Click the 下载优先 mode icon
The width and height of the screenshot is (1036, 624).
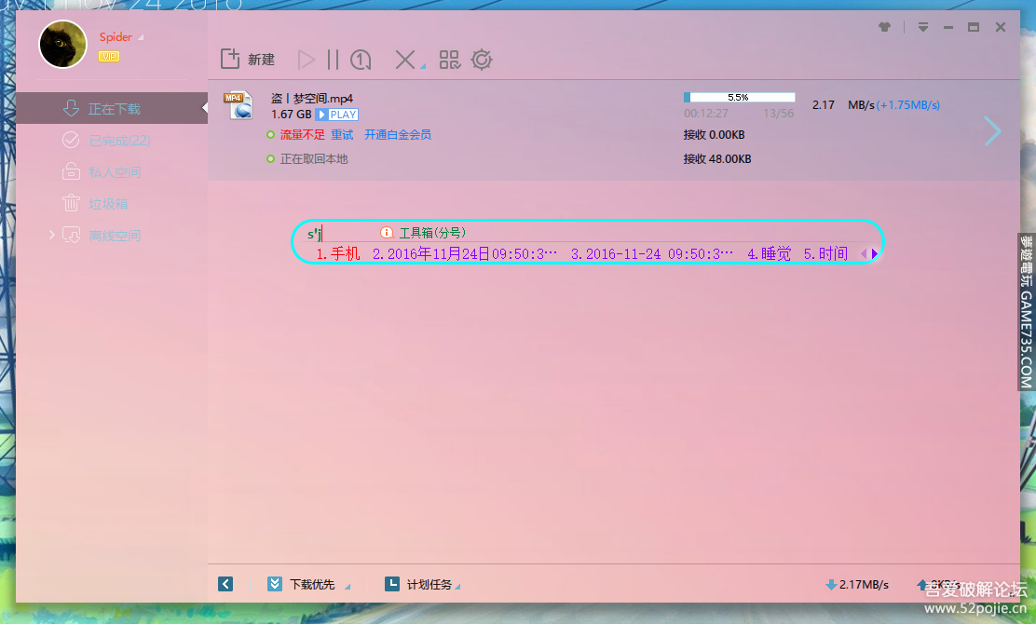pyautogui.click(x=275, y=584)
